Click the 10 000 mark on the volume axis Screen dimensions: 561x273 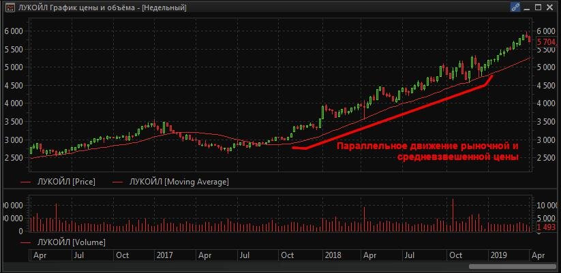pos(547,205)
